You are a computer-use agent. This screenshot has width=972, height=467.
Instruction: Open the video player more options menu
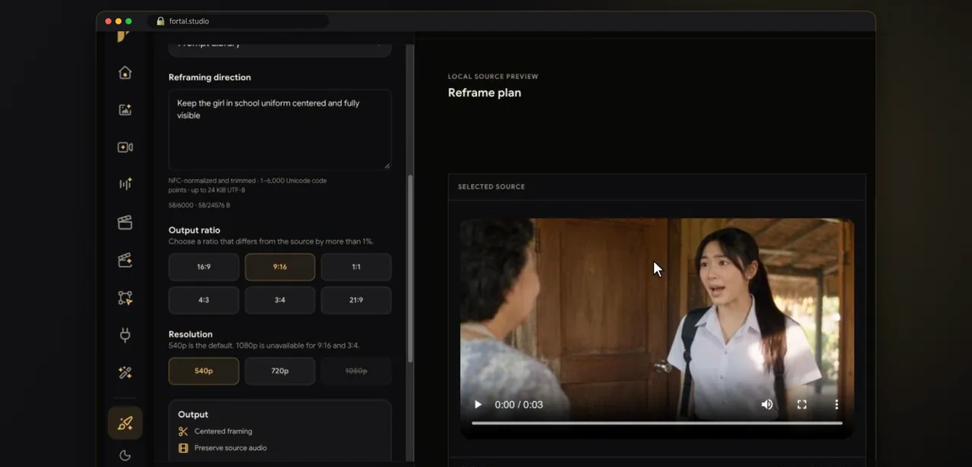coord(836,404)
